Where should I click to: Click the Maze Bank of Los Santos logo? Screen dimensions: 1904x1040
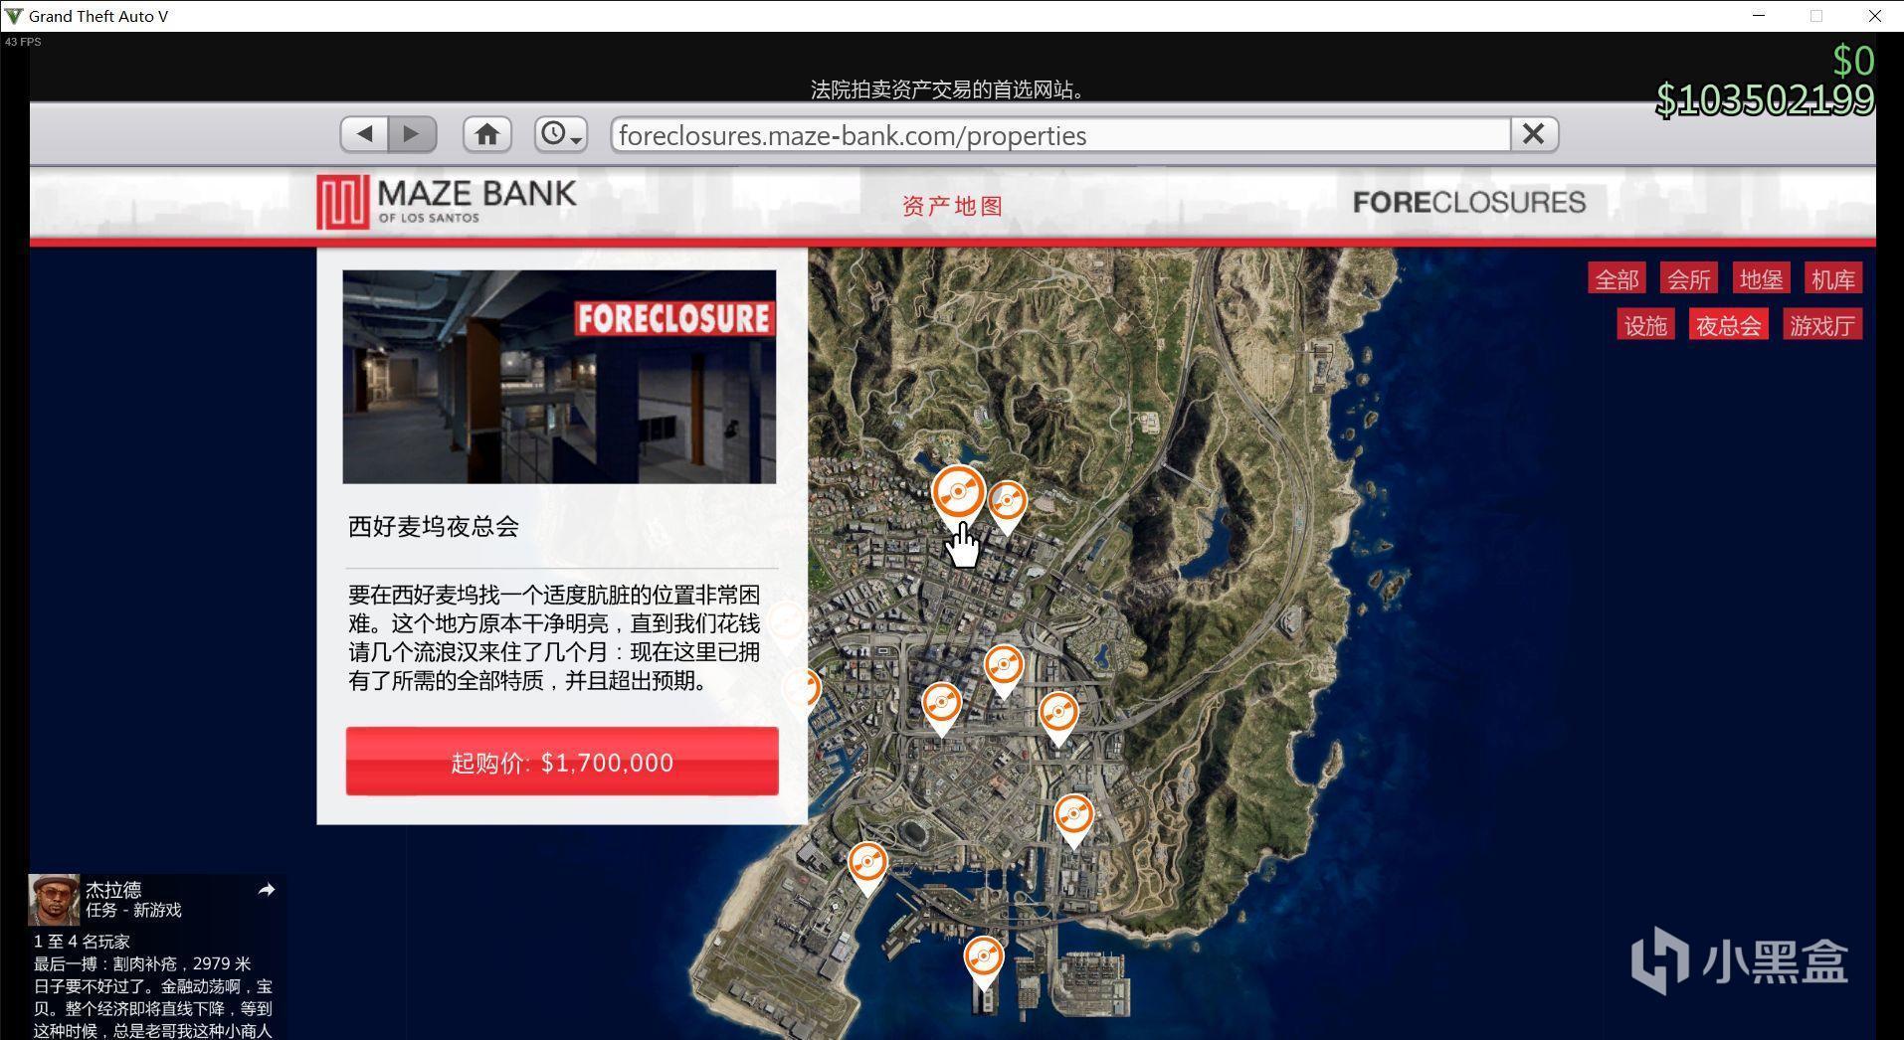447,202
